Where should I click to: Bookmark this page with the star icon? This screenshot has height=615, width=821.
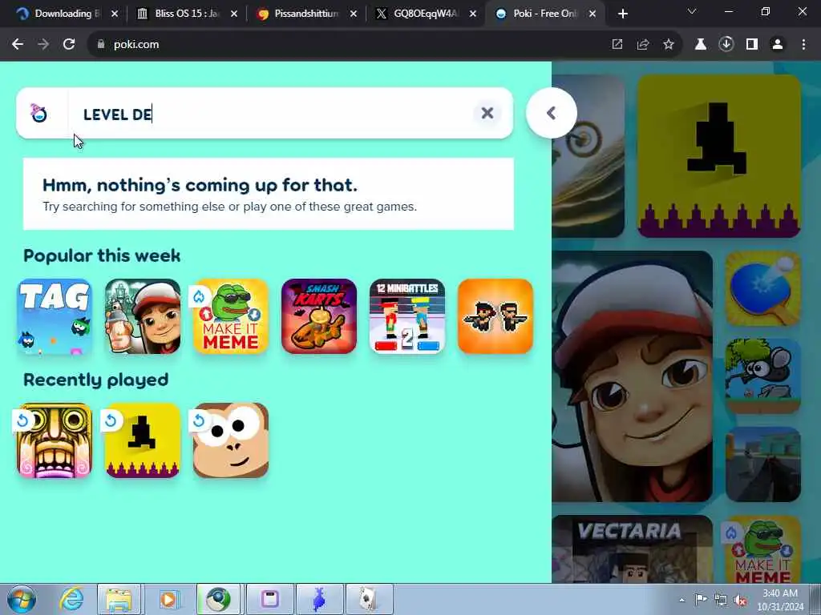pyautogui.click(x=669, y=45)
